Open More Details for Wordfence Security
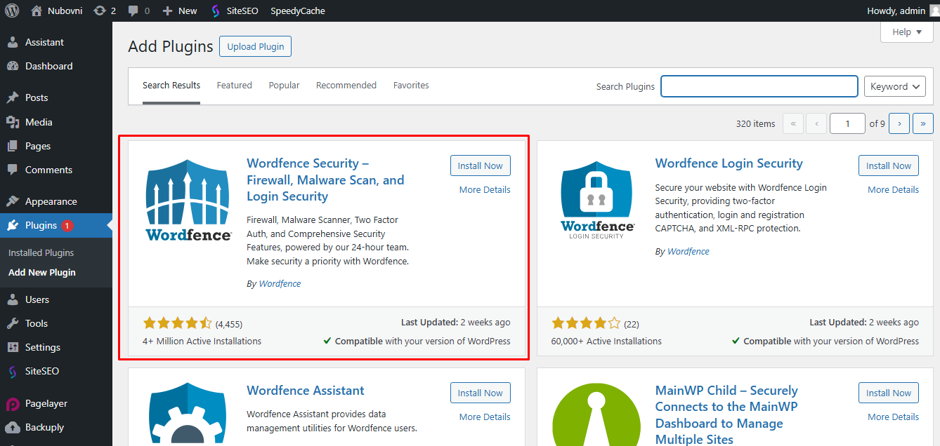Viewport: 940px width, 446px height. click(x=485, y=189)
